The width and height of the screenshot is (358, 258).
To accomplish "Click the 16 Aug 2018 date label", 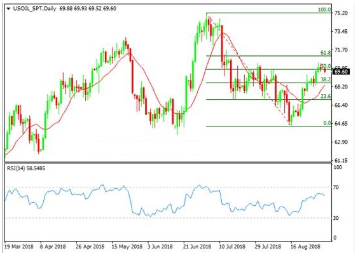I will pyautogui.click(x=305, y=247).
